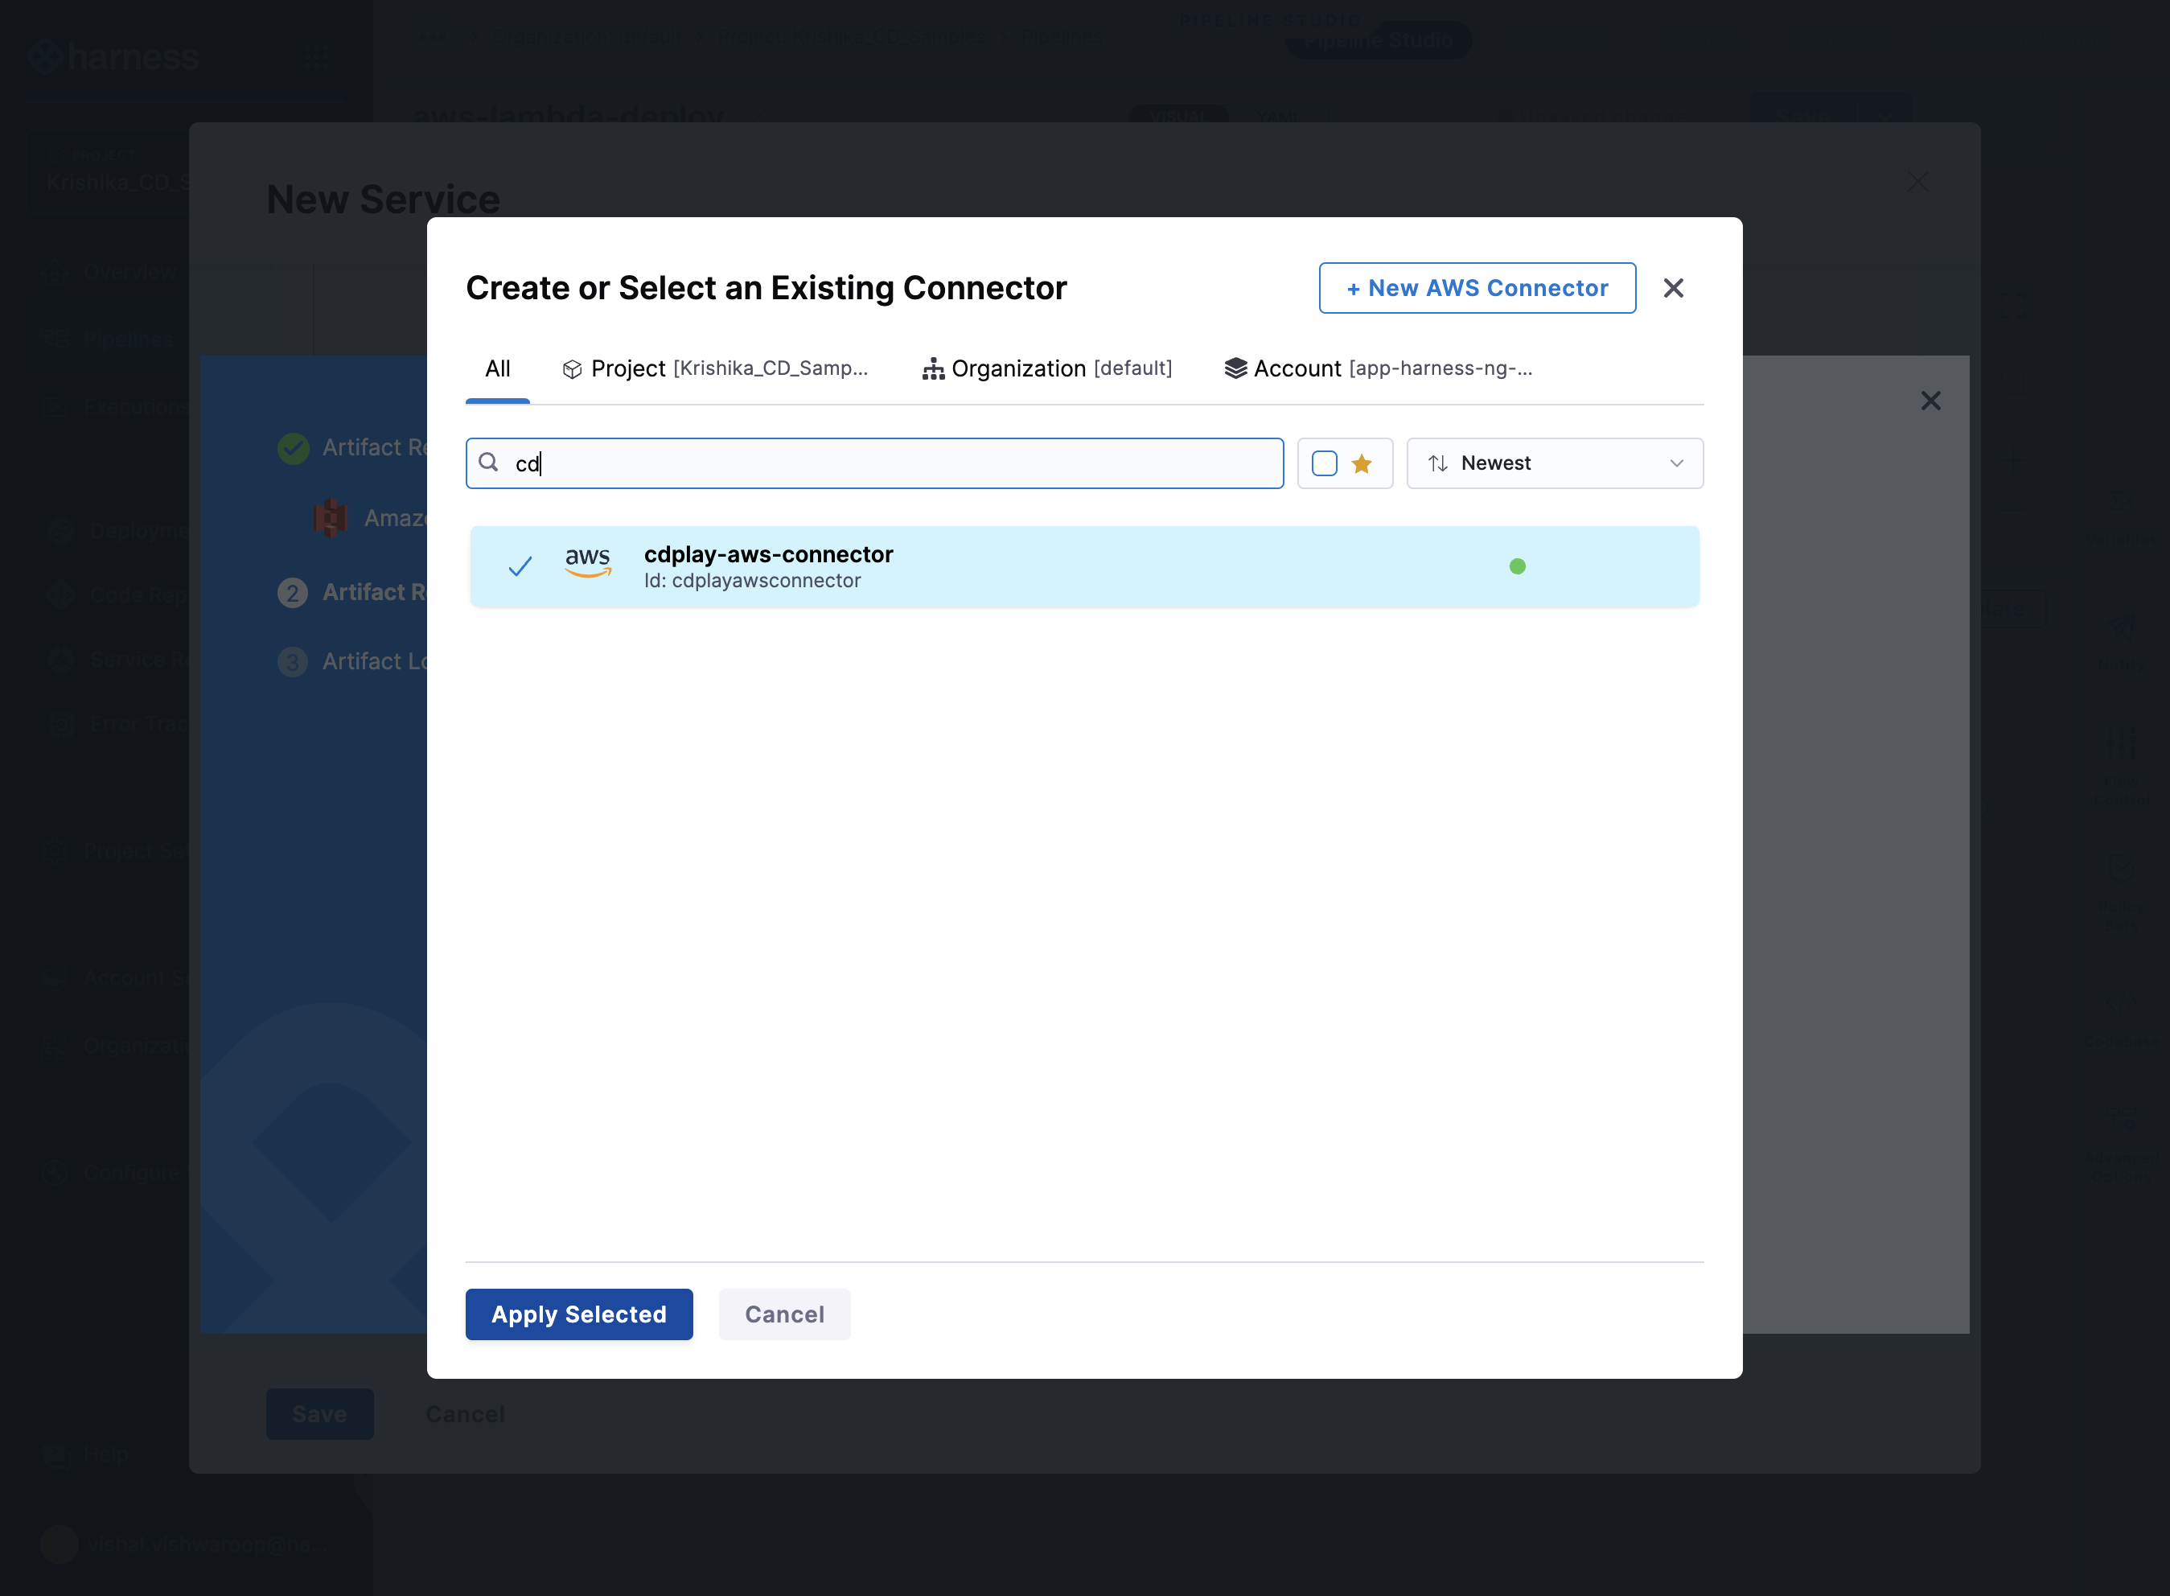Click the Account layers icon
Image resolution: width=2170 pixels, height=1596 pixels.
1235,368
